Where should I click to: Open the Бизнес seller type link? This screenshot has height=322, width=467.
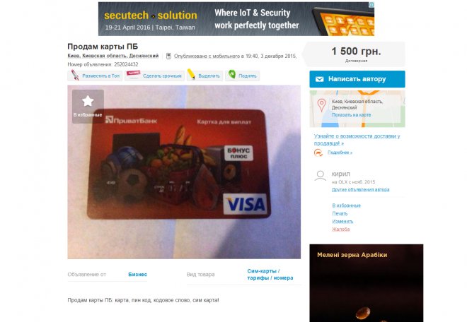[x=137, y=275]
